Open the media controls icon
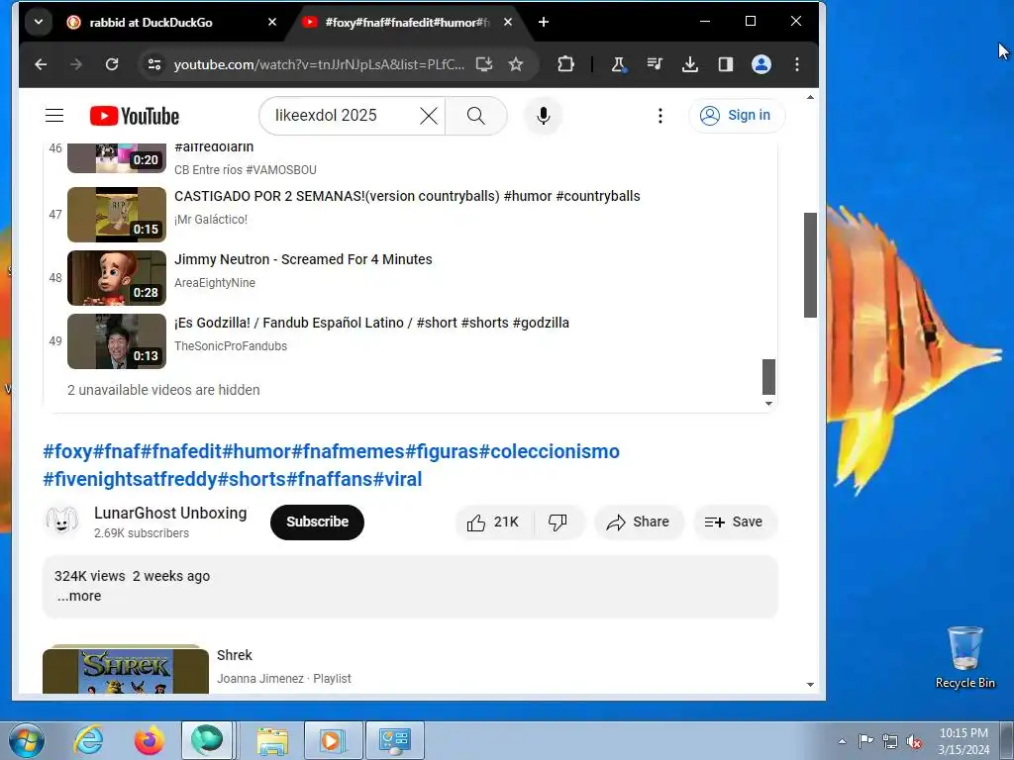Image resolution: width=1014 pixels, height=760 pixels. click(655, 64)
